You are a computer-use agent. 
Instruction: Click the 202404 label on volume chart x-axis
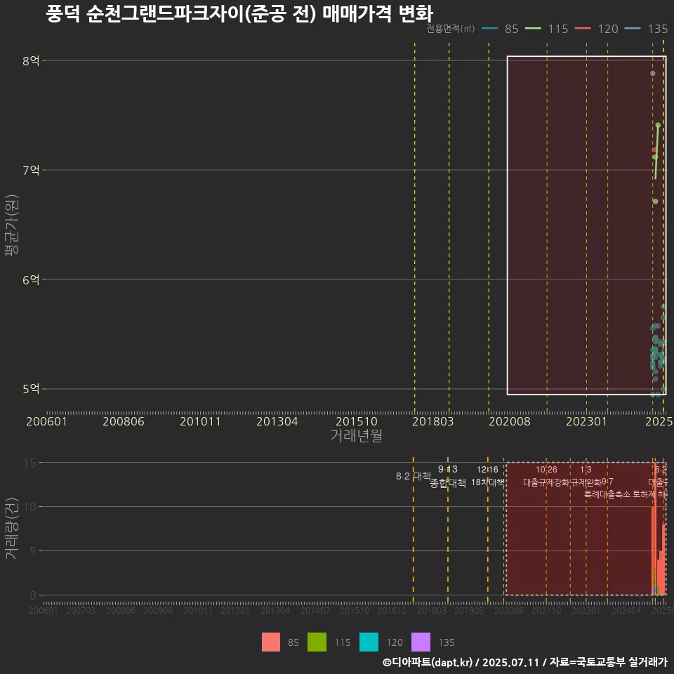coord(626,610)
